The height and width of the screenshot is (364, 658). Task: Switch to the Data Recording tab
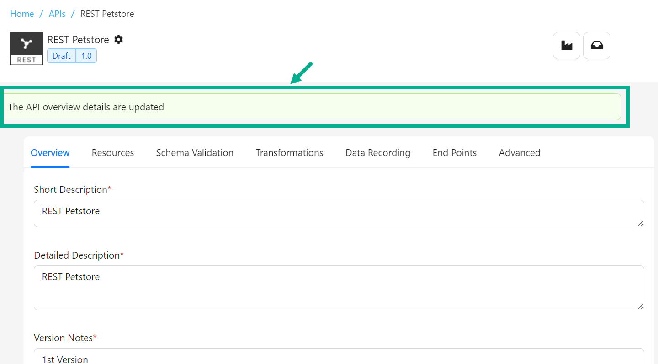(378, 152)
